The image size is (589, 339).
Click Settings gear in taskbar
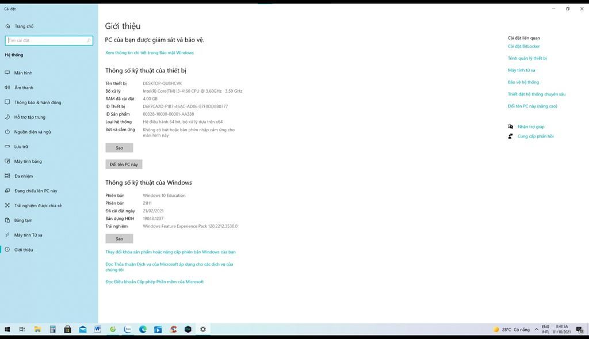tap(203, 329)
